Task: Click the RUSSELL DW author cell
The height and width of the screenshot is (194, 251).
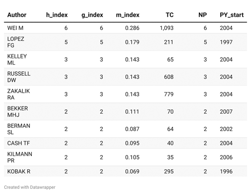Action: pyautogui.click(x=19, y=77)
